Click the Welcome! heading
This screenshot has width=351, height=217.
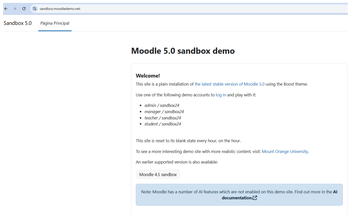click(148, 76)
